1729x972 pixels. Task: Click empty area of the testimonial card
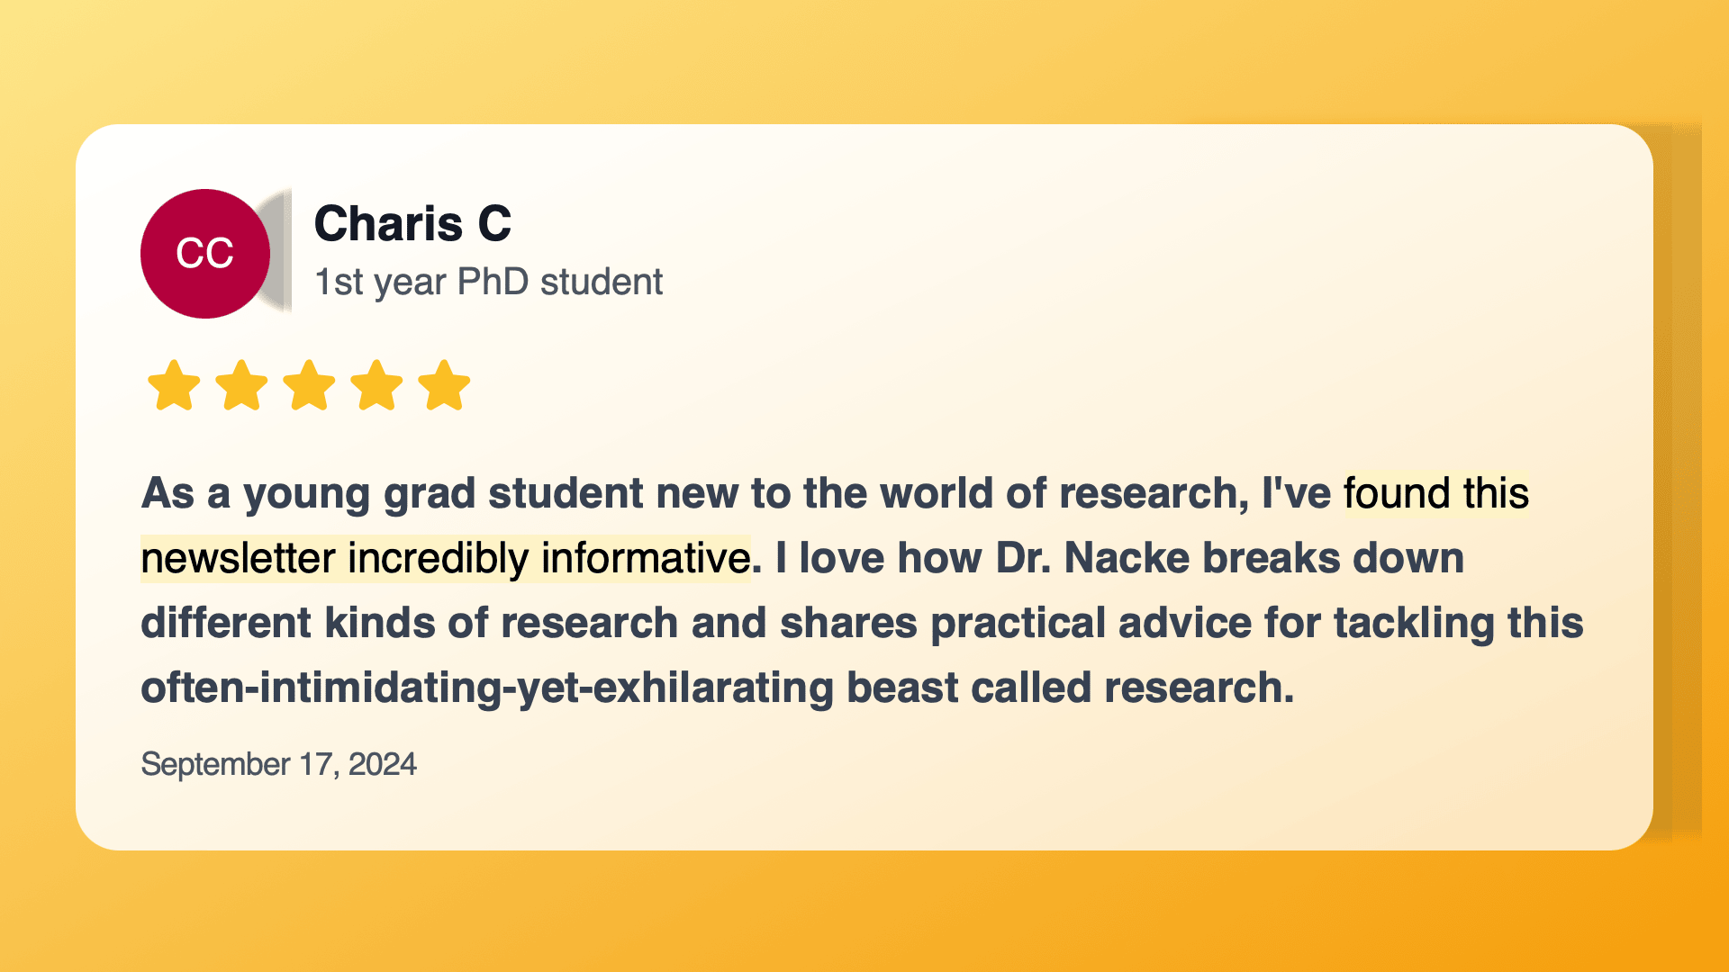coord(1171,297)
